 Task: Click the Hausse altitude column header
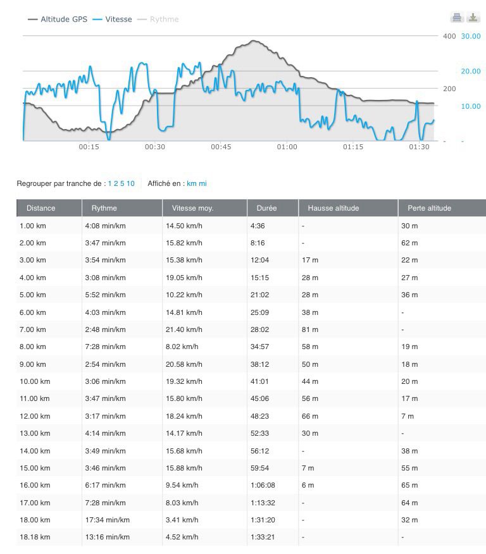333,208
